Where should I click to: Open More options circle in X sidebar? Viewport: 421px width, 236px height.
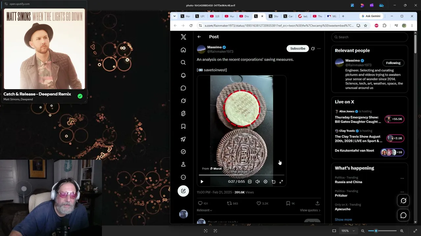pos(183,177)
